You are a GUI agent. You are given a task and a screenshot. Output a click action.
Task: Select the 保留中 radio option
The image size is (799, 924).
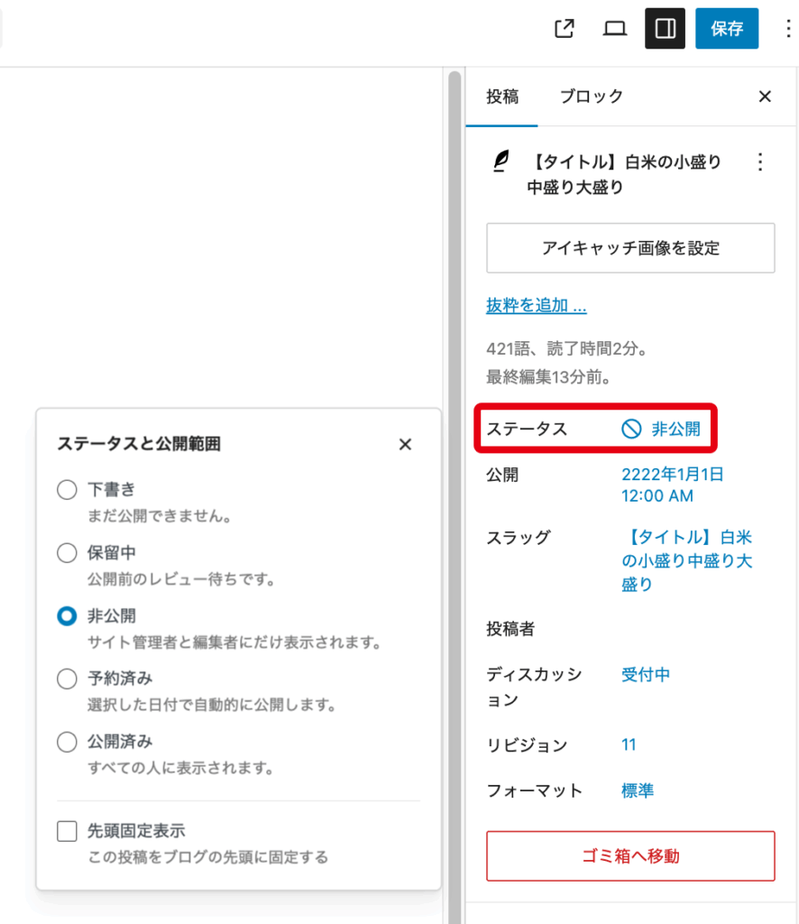coord(67,553)
